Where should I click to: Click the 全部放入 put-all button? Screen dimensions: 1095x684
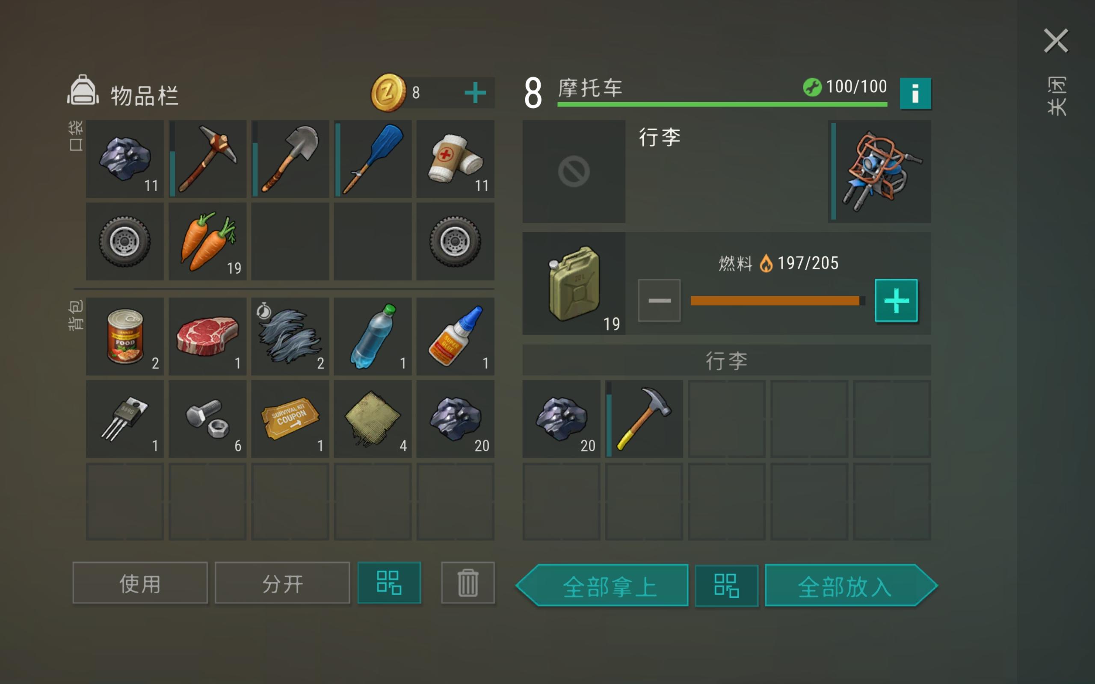pyautogui.click(x=851, y=585)
